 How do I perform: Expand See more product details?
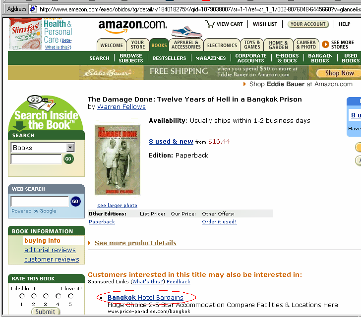click(135, 243)
